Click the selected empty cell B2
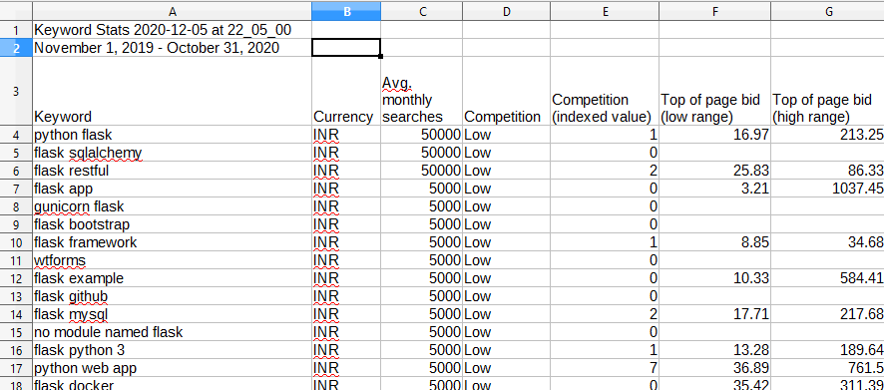 coord(346,48)
